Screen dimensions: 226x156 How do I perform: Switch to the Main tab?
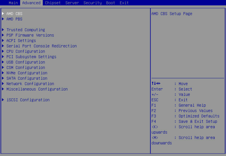pos(13,3)
